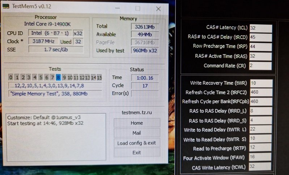Click the Customize: Default @1usmus_v3 log line

click(x=44, y=117)
